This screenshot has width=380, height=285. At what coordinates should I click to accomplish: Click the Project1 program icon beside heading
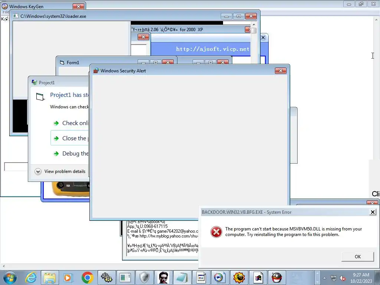coord(40,96)
